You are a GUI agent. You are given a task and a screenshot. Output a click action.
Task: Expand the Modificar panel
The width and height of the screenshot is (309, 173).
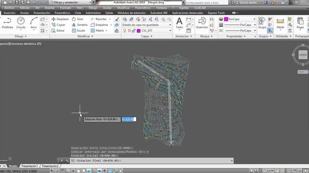click(85, 37)
